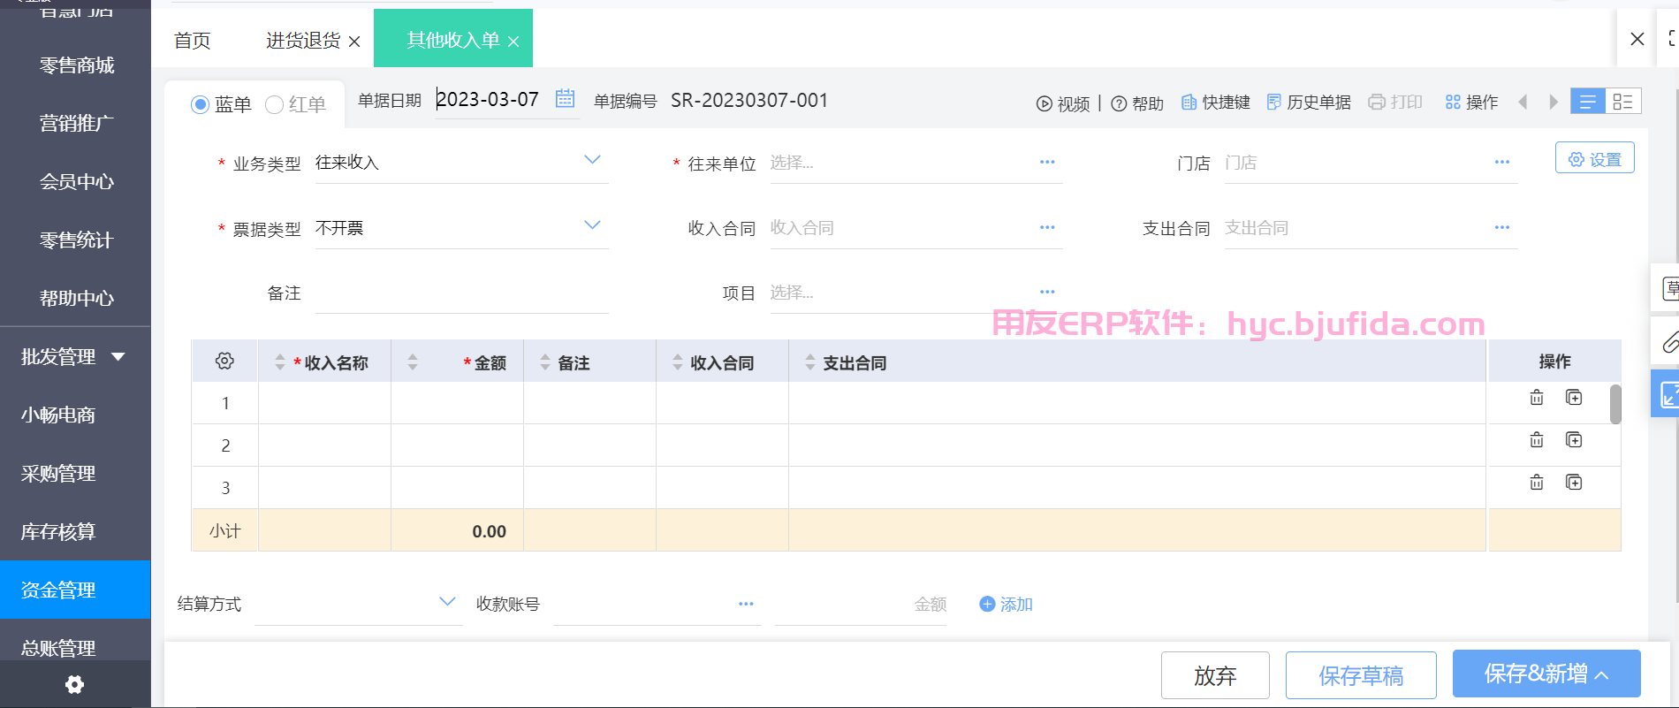Sort by 备注 column
This screenshot has width=1679, height=708.
[544, 362]
